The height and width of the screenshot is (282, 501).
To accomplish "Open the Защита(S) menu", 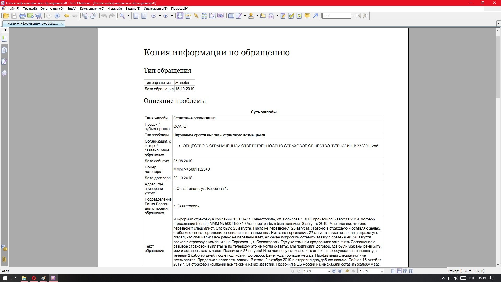I will (133, 9).
